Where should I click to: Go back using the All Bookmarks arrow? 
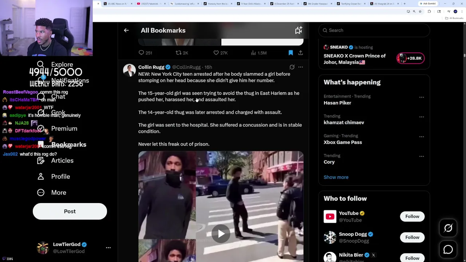pyautogui.click(x=126, y=30)
